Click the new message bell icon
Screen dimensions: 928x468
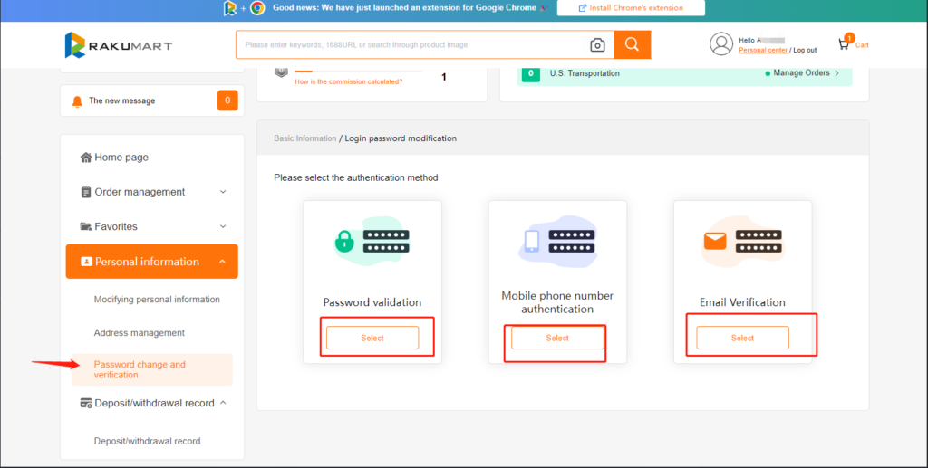pos(77,101)
